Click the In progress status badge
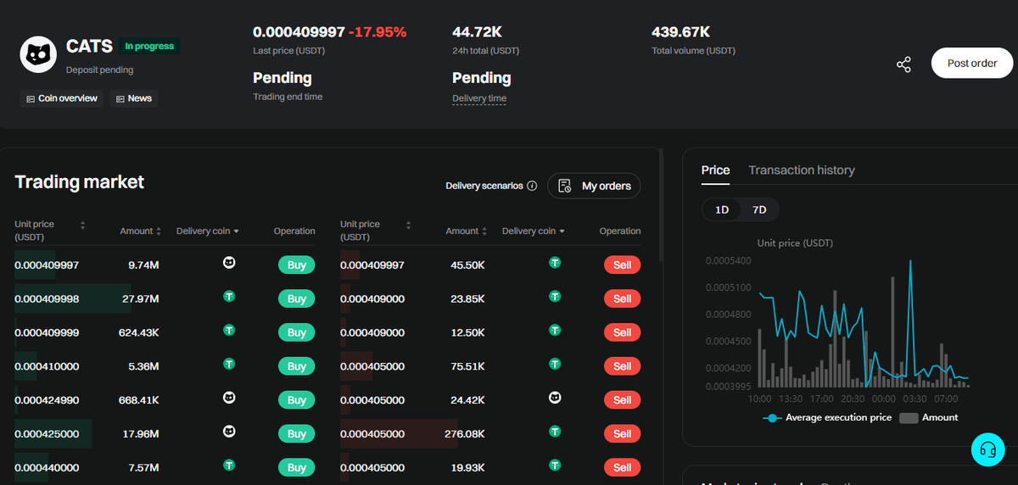Image resolution: width=1018 pixels, height=485 pixels. [x=149, y=46]
